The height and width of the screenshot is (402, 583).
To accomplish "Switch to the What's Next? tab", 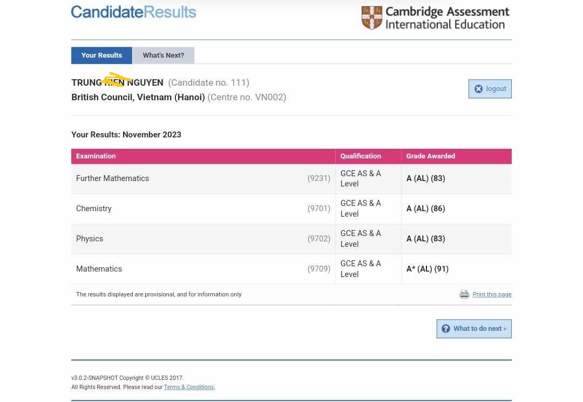I will [164, 56].
